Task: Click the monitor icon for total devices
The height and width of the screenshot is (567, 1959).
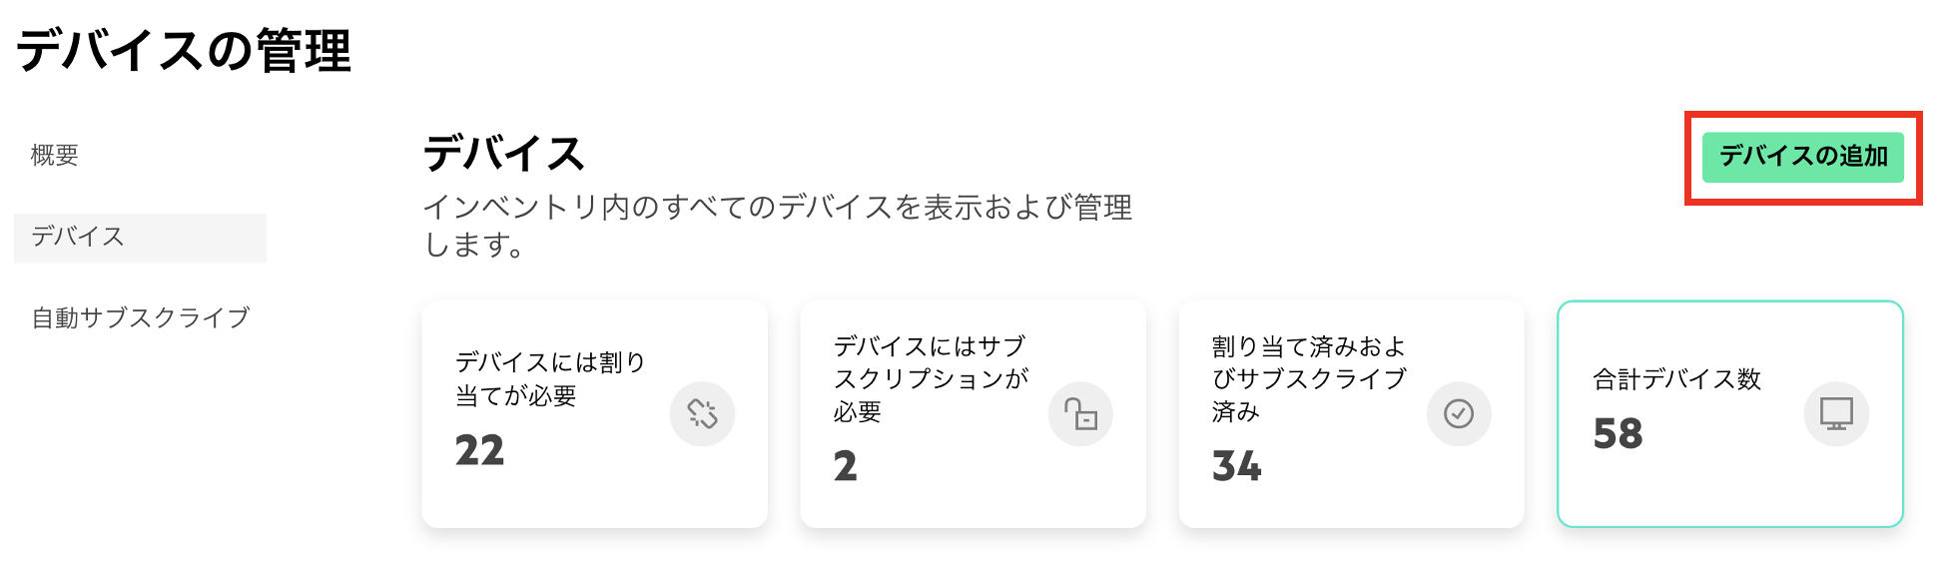Action: (1836, 413)
